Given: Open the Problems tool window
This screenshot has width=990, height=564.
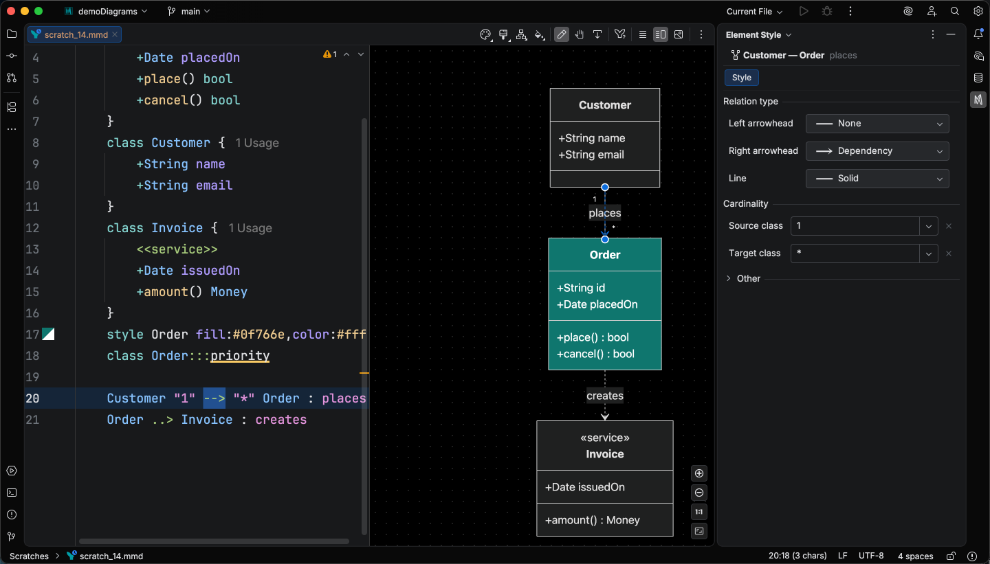Looking at the screenshot, I should 11,515.
